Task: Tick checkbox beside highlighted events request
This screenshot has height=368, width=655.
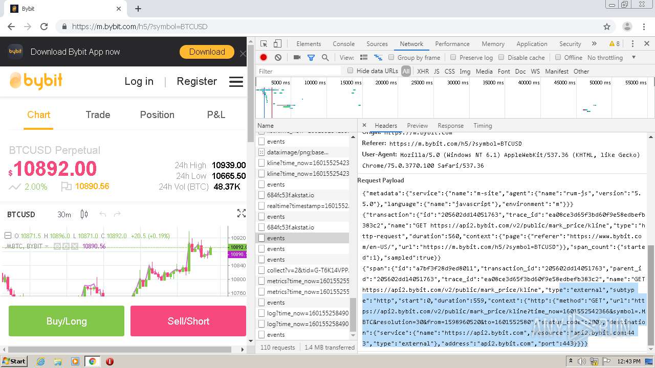Action: (x=261, y=238)
